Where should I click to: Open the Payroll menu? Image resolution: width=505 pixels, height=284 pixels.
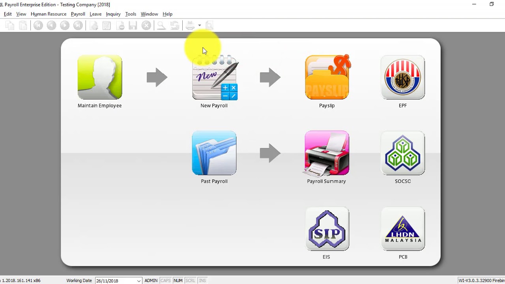[x=78, y=14]
